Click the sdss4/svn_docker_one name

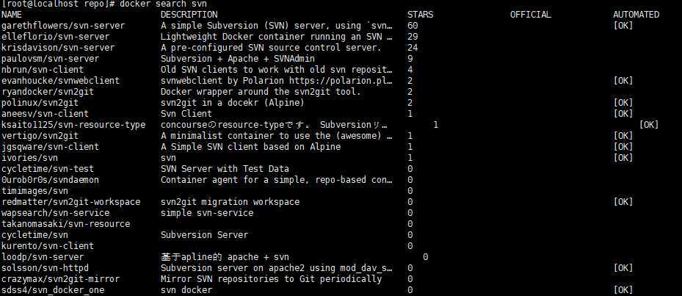tap(53, 290)
